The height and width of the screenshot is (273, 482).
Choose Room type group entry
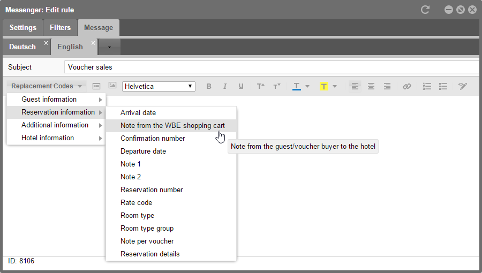[x=171, y=229]
